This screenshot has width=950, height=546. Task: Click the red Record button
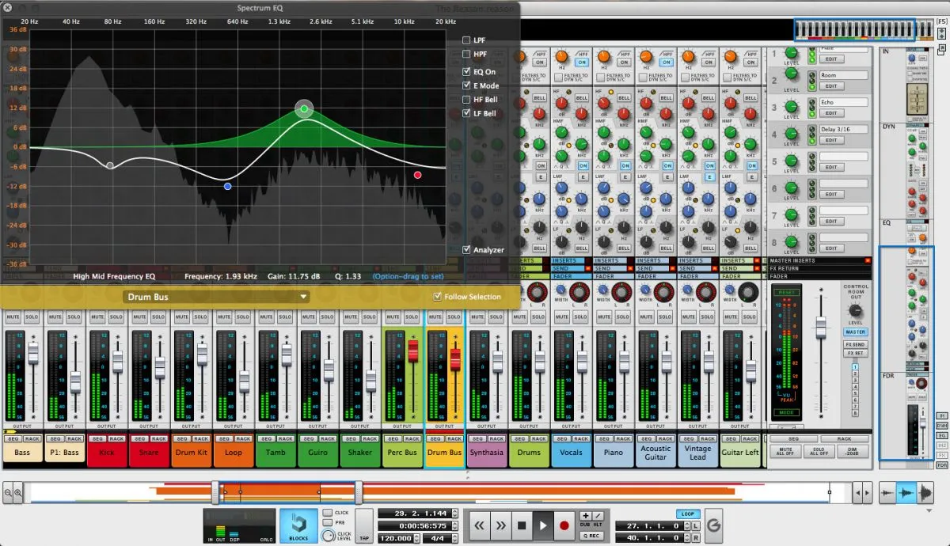564,525
